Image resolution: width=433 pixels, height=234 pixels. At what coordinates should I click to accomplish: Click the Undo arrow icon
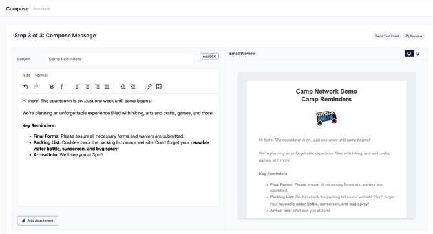(x=26, y=87)
